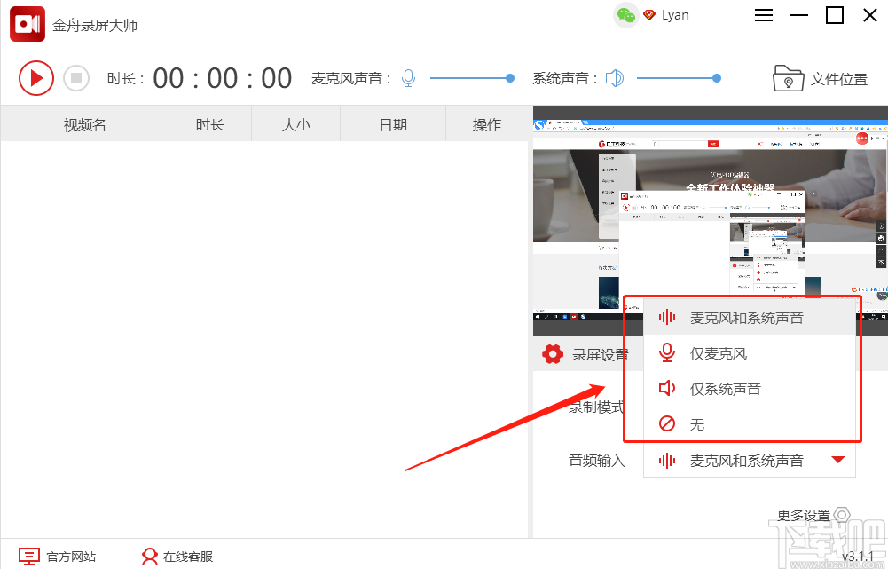This screenshot has height=569, width=888.
Task: Adjust the microphone volume slider
Action: 509,78
